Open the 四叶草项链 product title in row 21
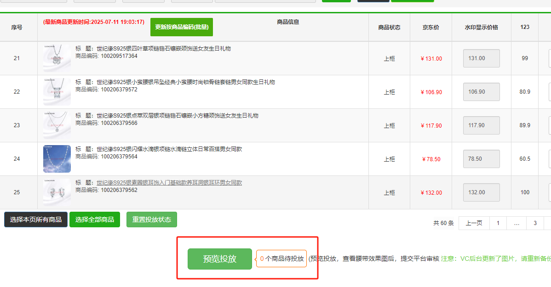 click(163, 49)
